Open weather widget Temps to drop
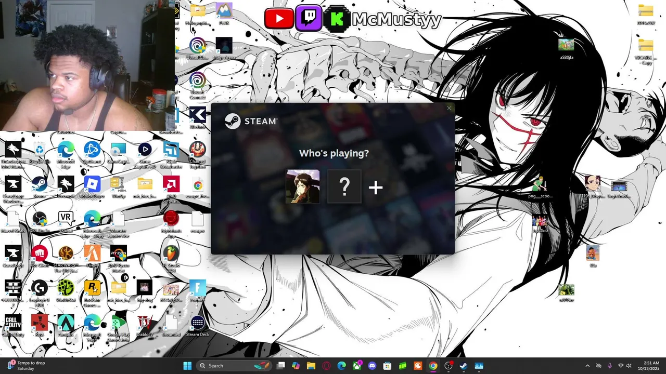The height and width of the screenshot is (374, 666). [x=26, y=366]
